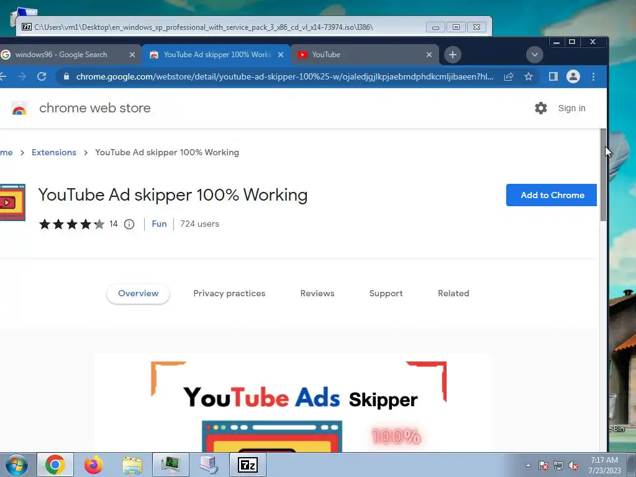Click the Action Center flag tray icon
The image size is (636, 477).
point(543,465)
